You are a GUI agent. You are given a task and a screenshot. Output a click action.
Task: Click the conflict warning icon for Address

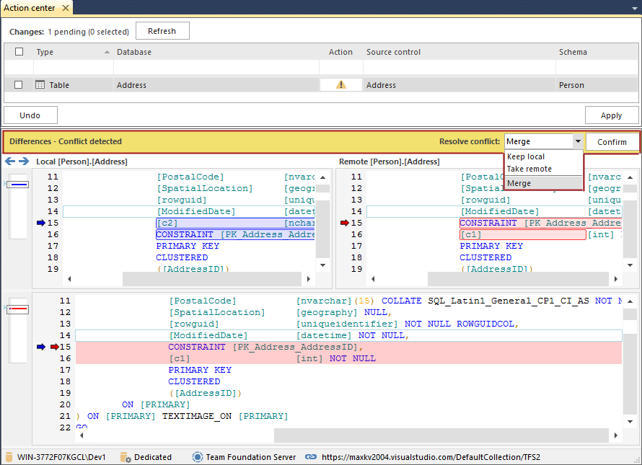point(341,85)
